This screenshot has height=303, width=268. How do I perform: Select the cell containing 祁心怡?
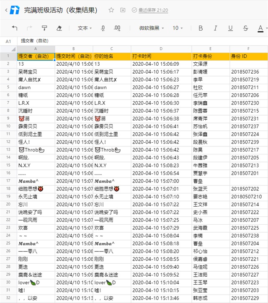211,252
